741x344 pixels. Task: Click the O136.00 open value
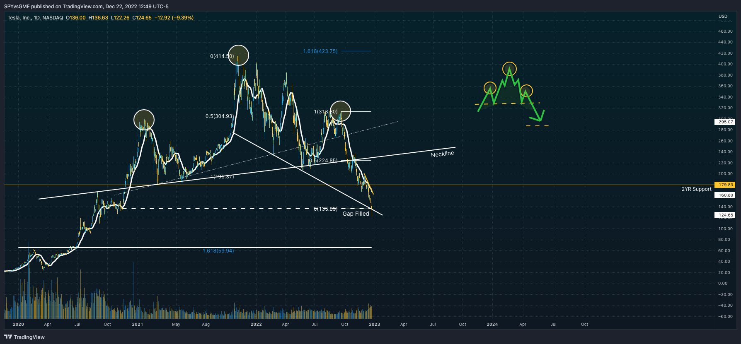click(x=76, y=18)
